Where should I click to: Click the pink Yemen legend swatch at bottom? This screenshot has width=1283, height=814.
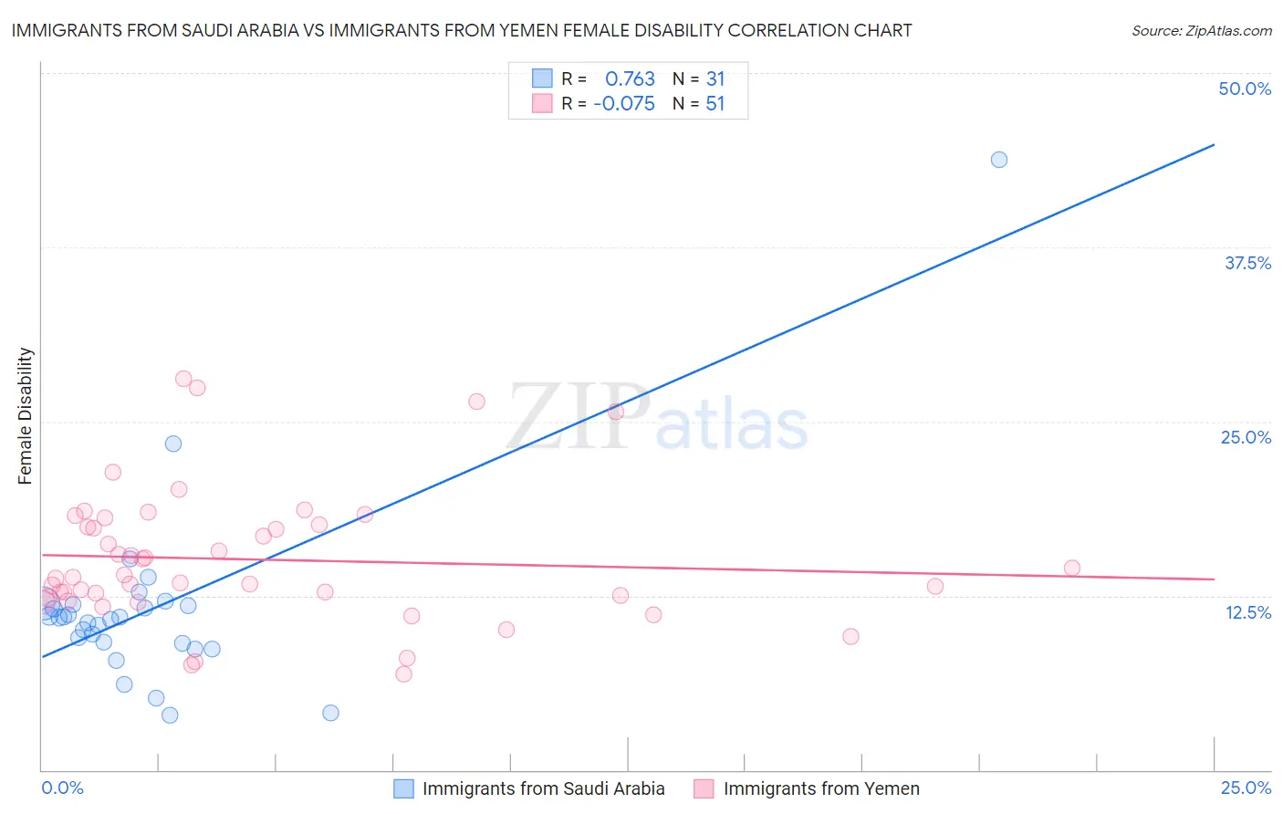704,788
